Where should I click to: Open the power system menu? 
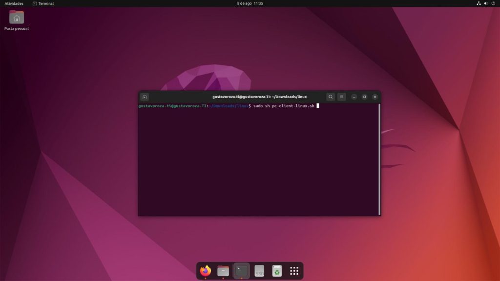(493, 3)
